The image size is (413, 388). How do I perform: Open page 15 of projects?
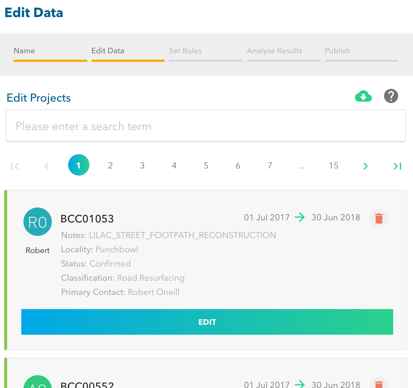tap(334, 166)
